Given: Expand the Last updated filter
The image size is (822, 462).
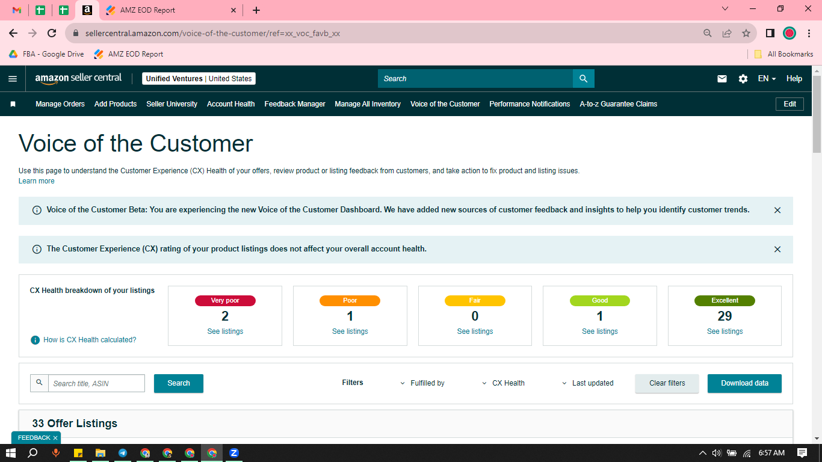Looking at the screenshot, I should [x=588, y=383].
